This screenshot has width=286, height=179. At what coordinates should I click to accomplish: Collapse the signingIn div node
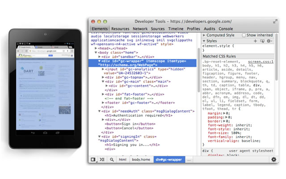point(99,136)
